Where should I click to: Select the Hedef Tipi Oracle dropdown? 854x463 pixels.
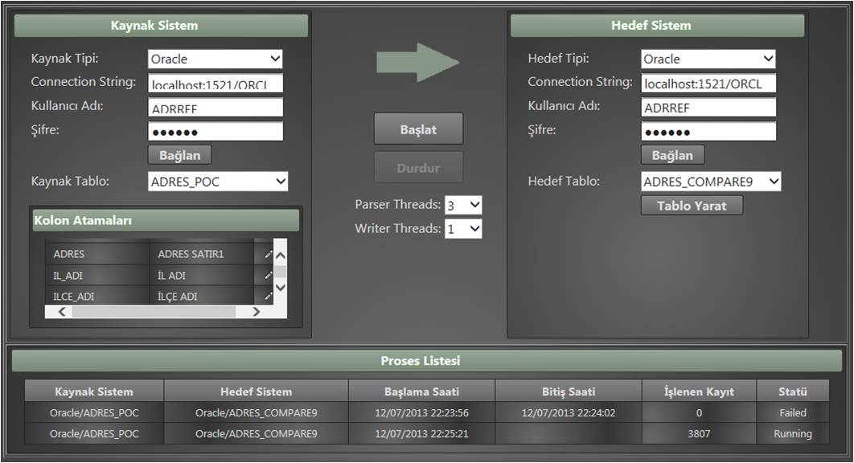(708, 59)
